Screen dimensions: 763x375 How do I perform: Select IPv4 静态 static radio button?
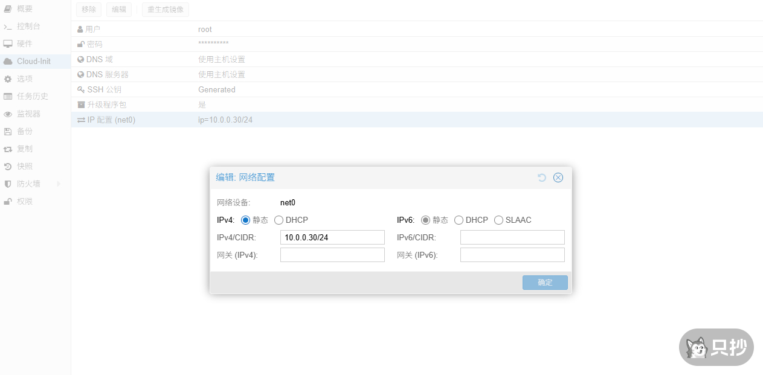245,220
